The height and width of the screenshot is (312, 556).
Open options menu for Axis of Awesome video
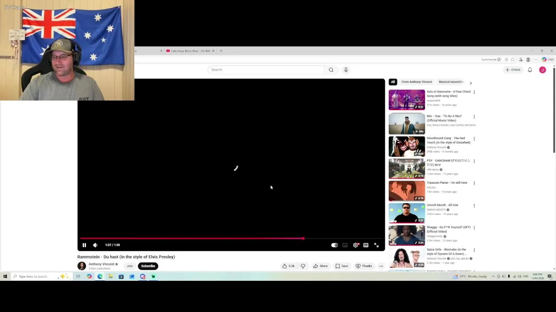tap(474, 92)
